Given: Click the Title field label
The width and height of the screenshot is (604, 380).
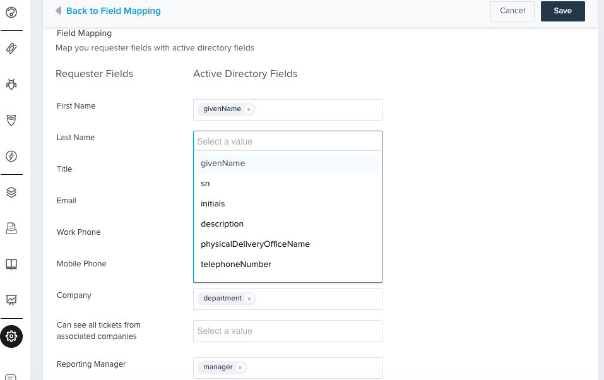Looking at the screenshot, I should pos(64,169).
